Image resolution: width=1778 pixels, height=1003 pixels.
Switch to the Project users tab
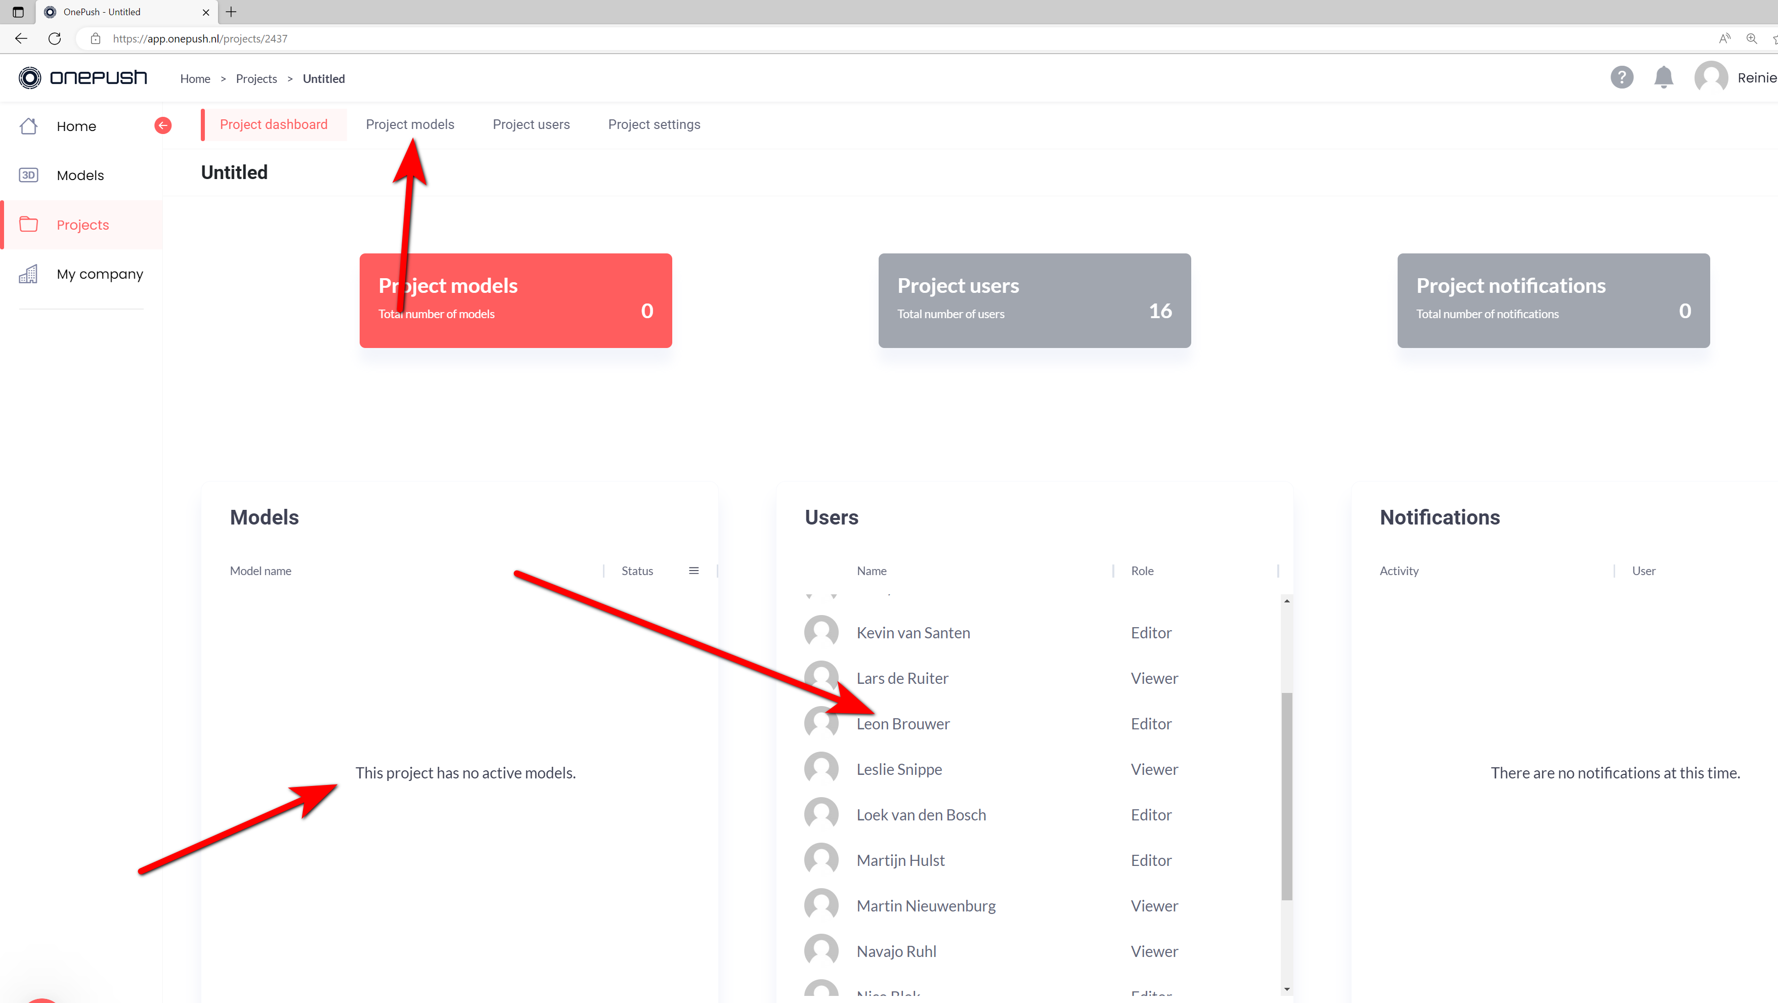(532, 125)
